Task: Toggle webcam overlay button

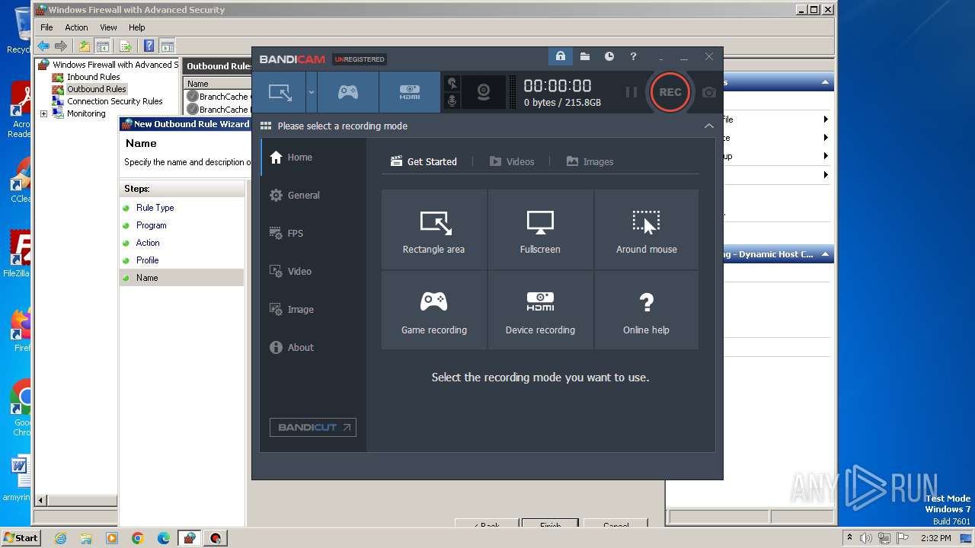Action: tap(484, 92)
